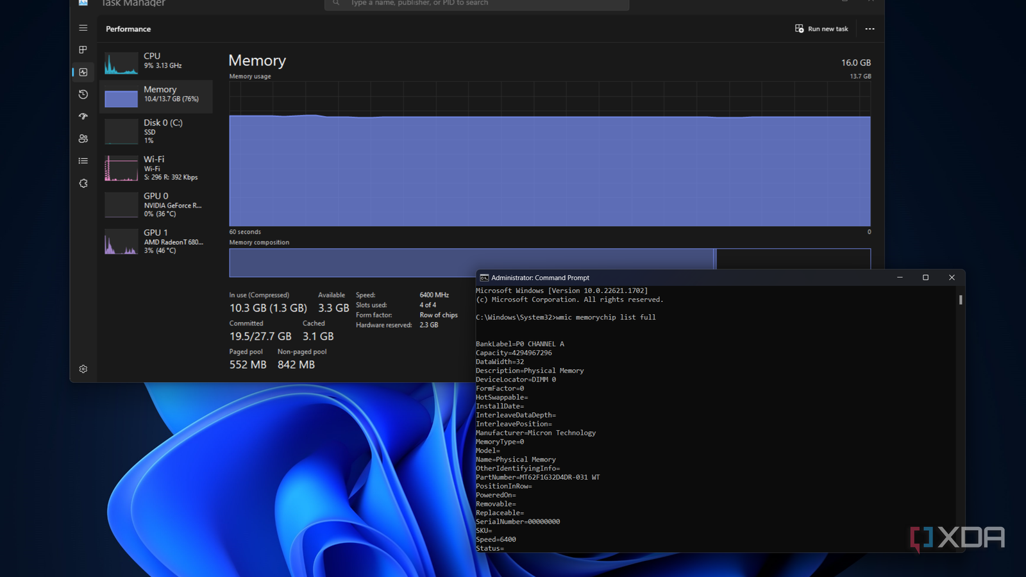The width and height of the screenshot is (1026, 577).
Task: Select Wi-Fi performance item
Action: pos(156,168)
